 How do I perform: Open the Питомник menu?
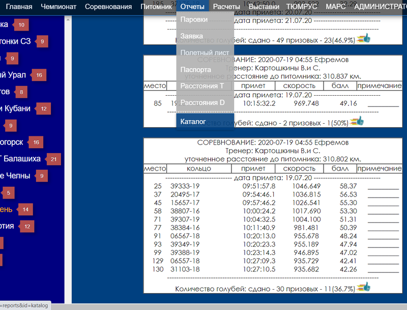(156, 7)
